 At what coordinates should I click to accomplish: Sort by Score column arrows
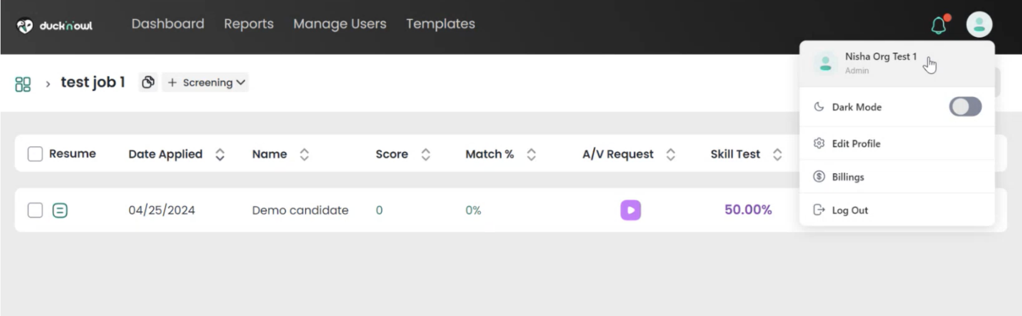click(x=426, y=155)
